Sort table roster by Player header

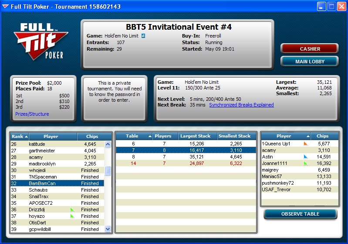(286, 136)
